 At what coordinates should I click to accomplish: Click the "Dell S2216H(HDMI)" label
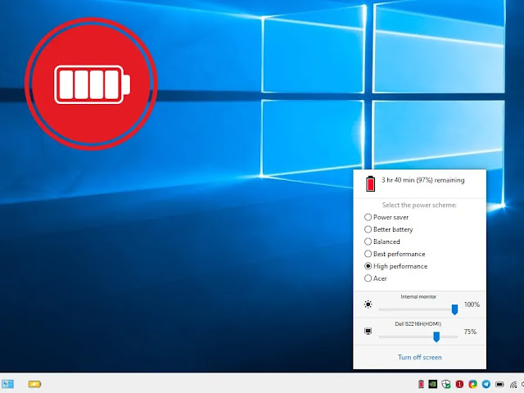[x=418, y=324]
